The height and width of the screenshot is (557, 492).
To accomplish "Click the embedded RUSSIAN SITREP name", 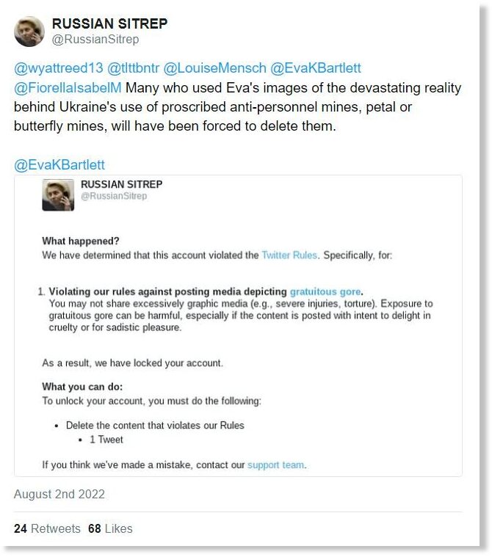I will (x=122, y=184).
